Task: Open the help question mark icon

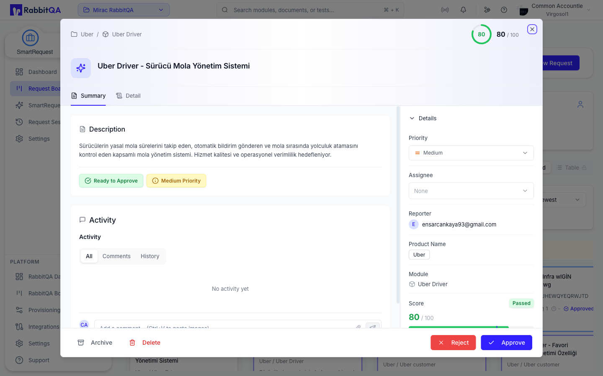Action: pos(504,10)
